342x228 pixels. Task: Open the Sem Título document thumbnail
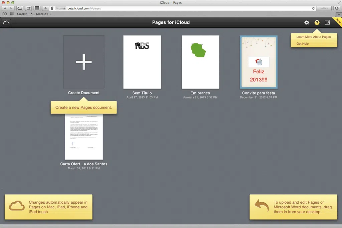[x=142, y=62]
